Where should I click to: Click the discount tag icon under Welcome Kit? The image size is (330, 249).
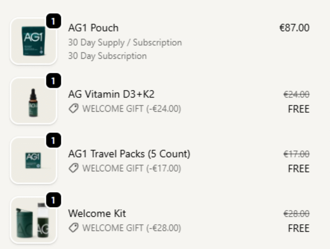74,228
